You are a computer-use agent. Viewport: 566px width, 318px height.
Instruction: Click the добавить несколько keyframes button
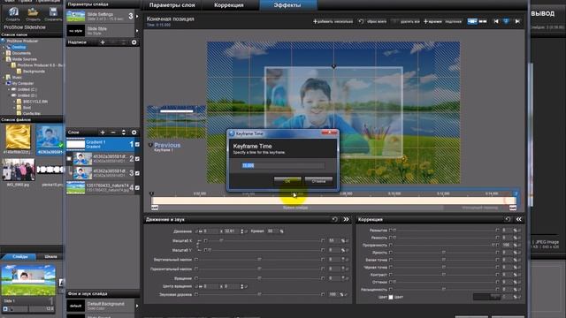tap(333, 21)
